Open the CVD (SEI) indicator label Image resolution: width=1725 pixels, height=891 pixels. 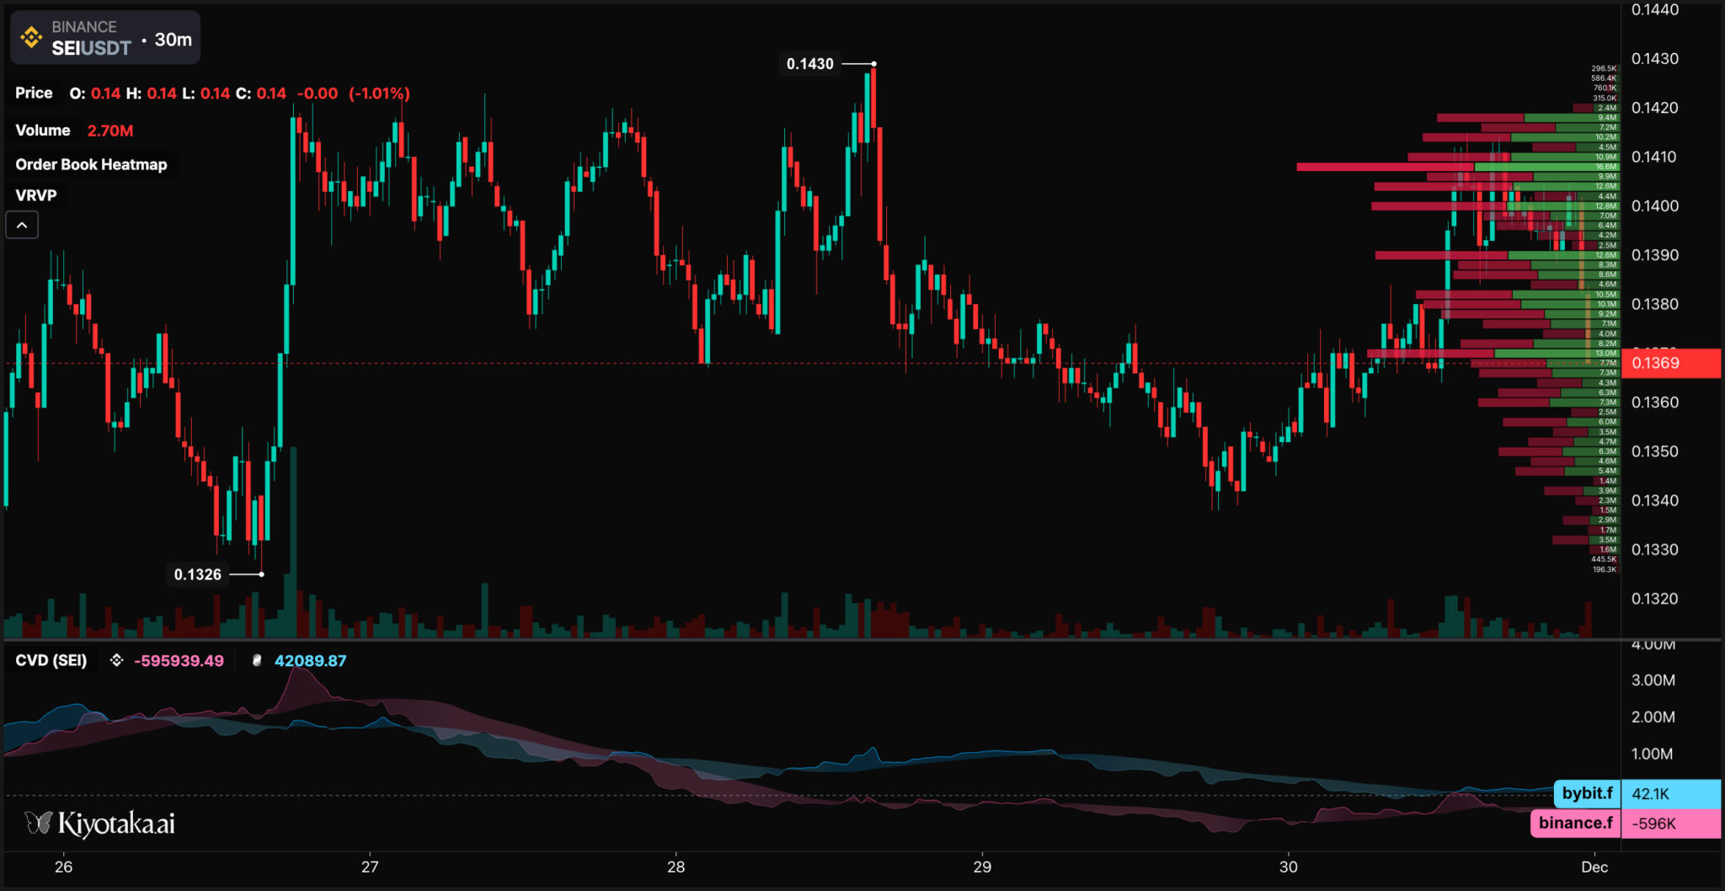click(51, 660)
